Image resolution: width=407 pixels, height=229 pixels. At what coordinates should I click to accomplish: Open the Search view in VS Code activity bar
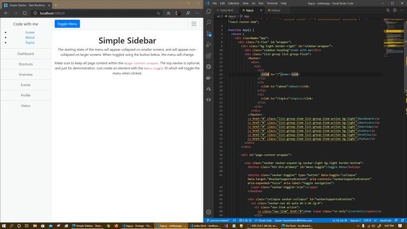point(209,22)
